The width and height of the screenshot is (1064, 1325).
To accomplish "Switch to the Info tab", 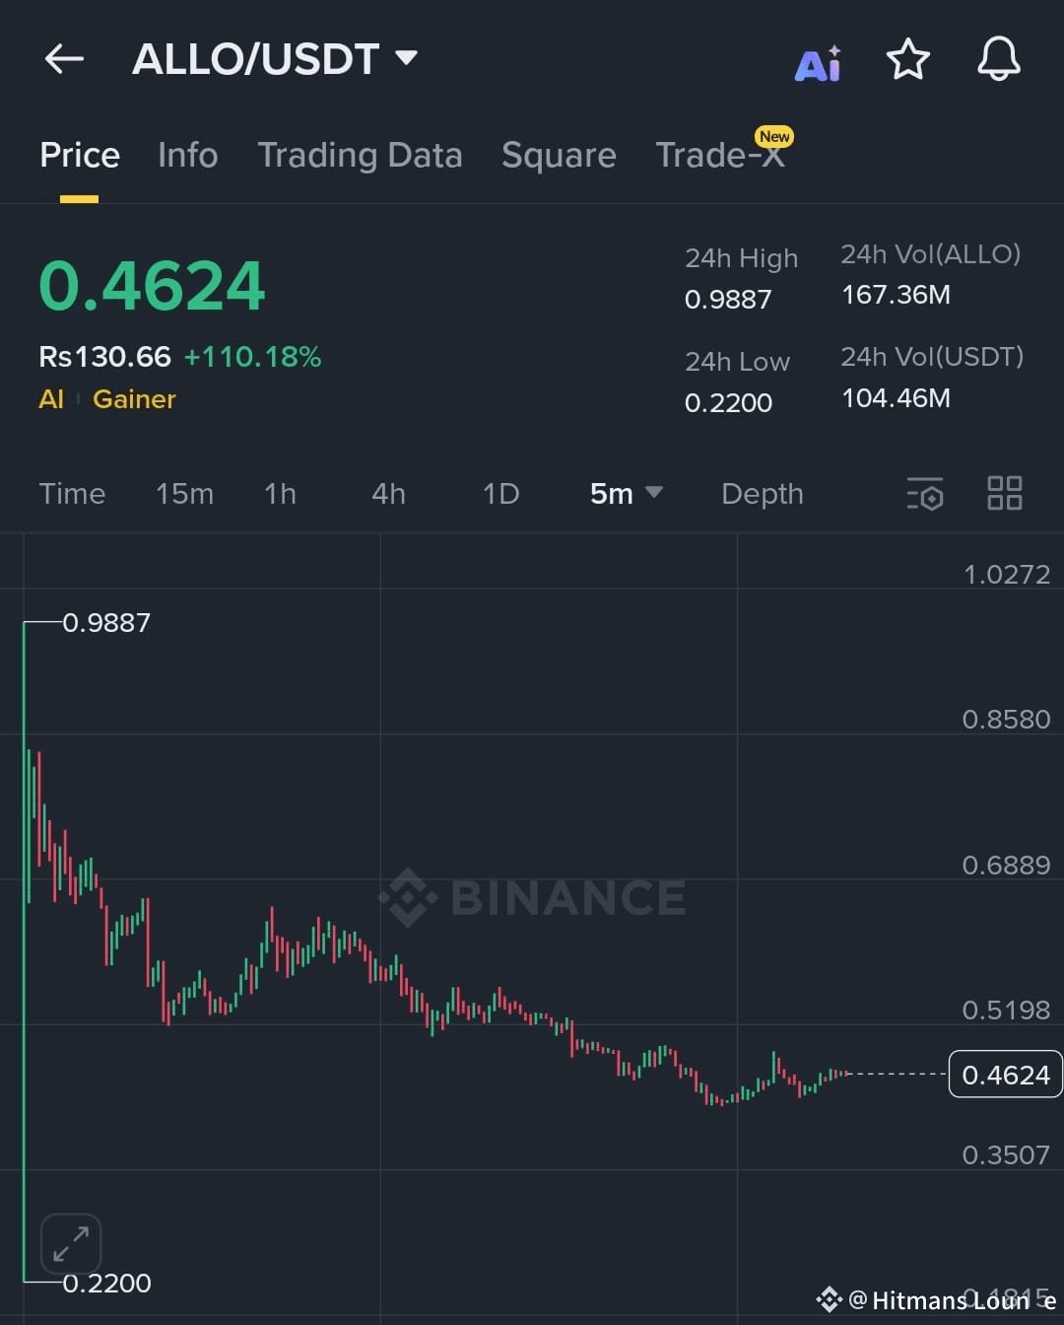I will click(x=187, y=155).
